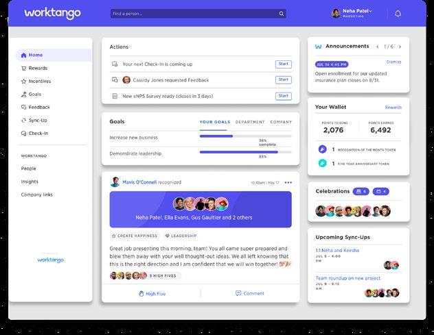The width and height of the screenshot is (434, 335).
Task: Expand Neha Patel user dropdown
Action: click(371, 11)
